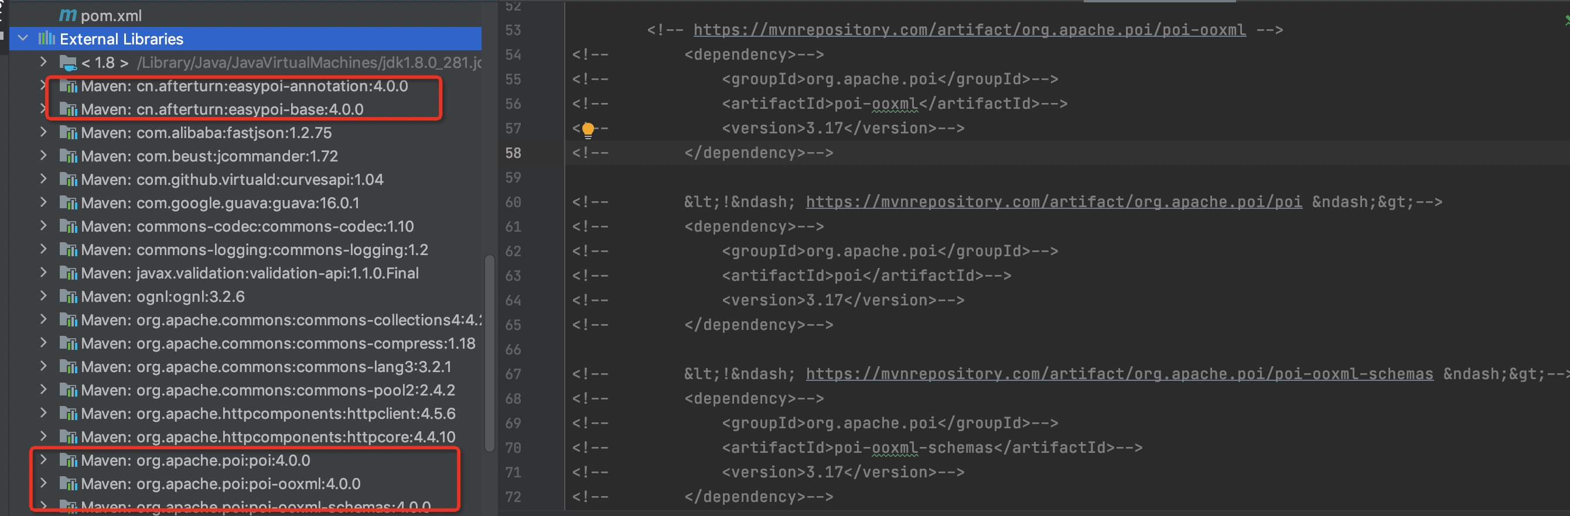The height and width of the screenshot is (516, 1570).
Task: Click library icon of easypoi-base:4.0.0
Action: [69, 109]
